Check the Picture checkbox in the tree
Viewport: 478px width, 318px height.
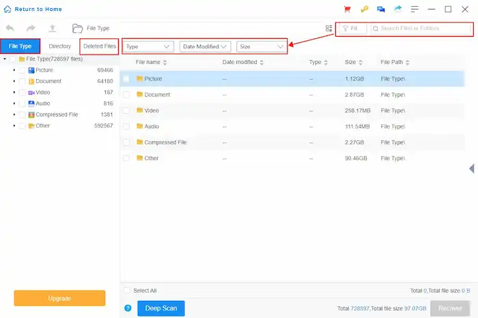(x=23, y=70)
